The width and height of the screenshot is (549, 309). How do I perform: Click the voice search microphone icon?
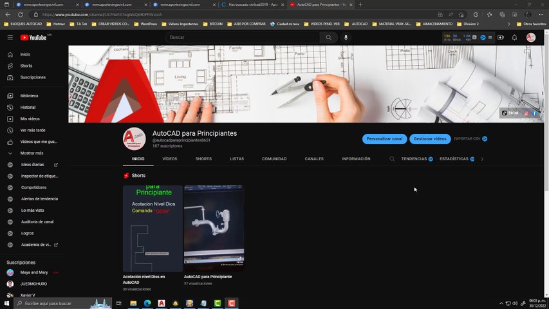[346, 37]
